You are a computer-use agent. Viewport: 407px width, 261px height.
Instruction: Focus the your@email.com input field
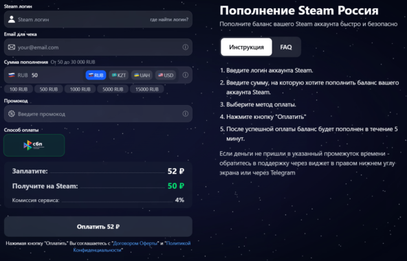point(98,47)
